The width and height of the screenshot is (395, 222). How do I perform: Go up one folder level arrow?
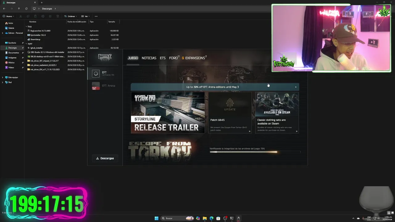point(19,9)
